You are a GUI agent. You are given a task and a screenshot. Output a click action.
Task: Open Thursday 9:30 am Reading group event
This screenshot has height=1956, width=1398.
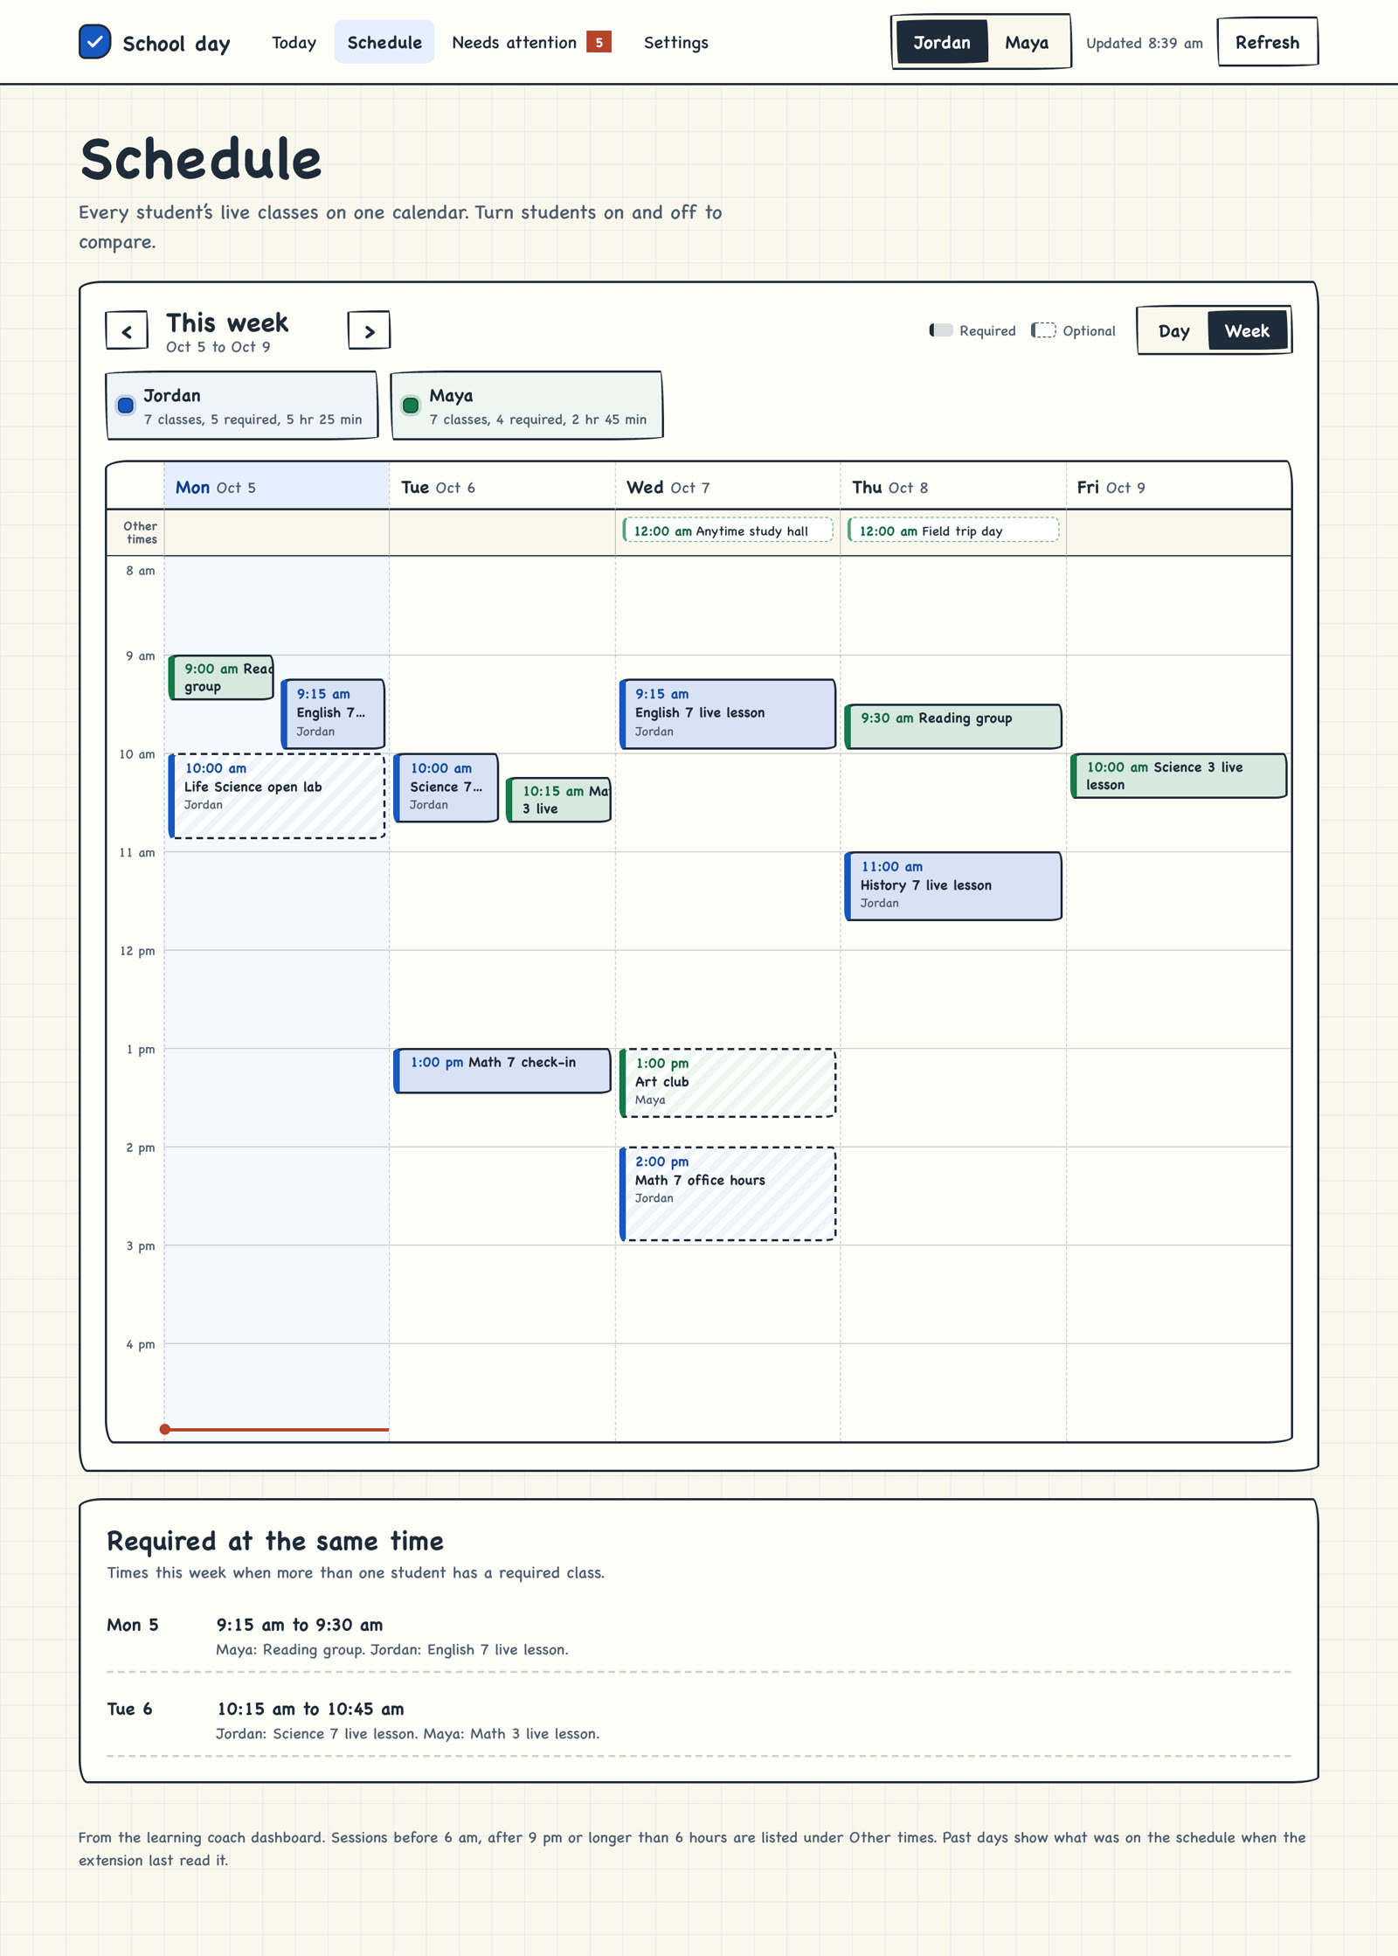(953, 726)
